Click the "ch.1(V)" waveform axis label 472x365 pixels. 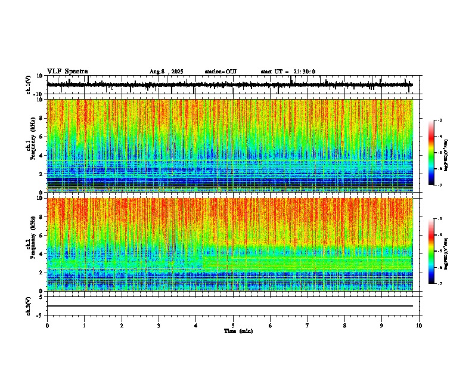click(29, 85)
